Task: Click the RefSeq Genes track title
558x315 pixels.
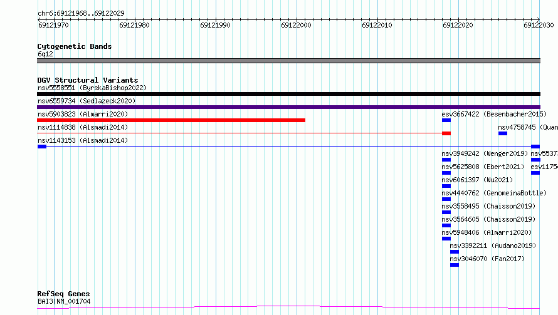Action: tap(63, 294)
